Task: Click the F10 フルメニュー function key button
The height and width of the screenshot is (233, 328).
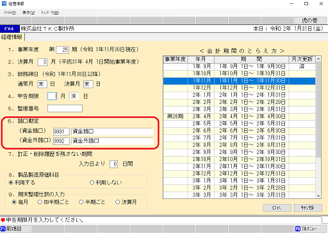Action: (310, 229)
